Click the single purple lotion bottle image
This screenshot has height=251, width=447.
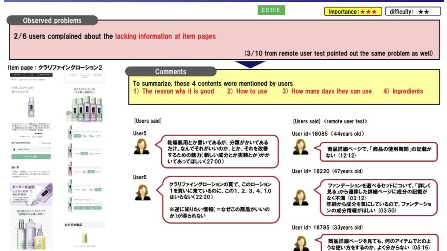(31, 107)
